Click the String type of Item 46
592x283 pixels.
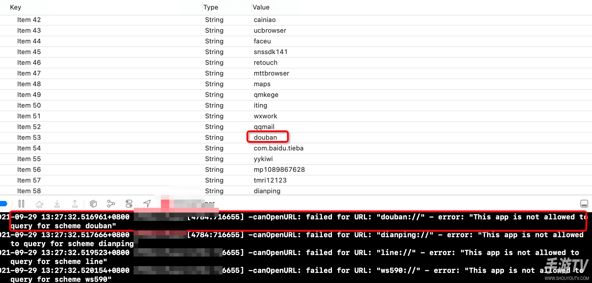214,63
